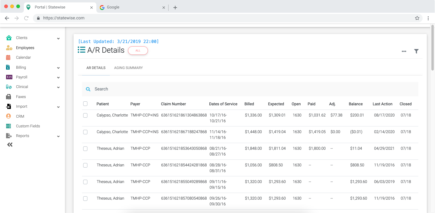
Task: Click the page vertical scrollbar
Action: click(433, 48)
